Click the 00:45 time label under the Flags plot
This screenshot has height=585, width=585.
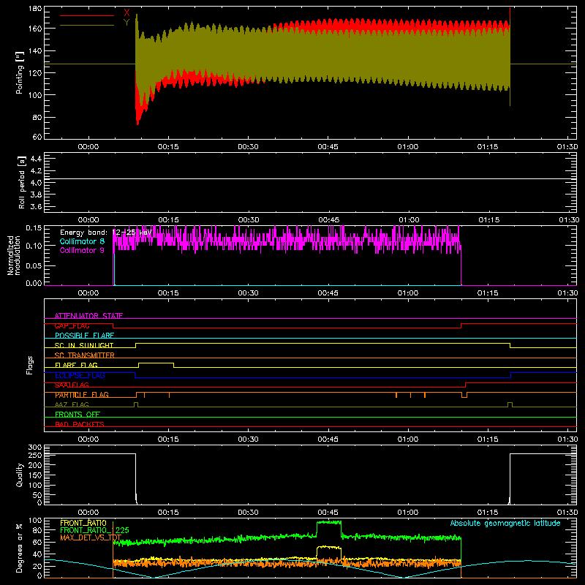[x=328, y=439]
